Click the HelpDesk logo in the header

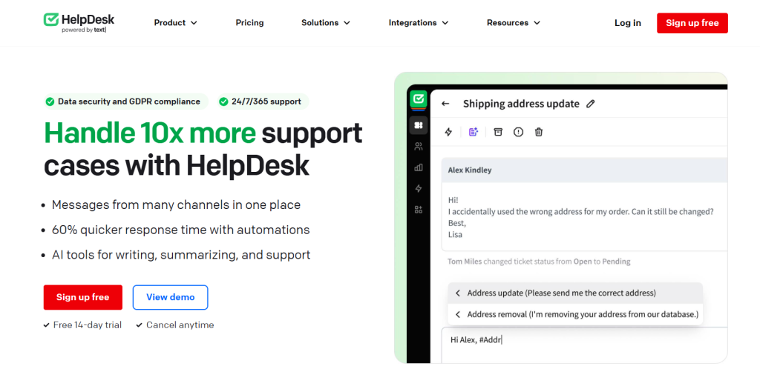[x=79, y=22]
